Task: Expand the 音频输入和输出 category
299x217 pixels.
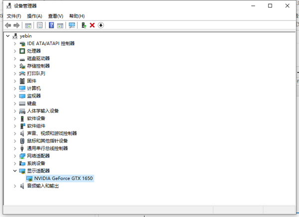Action: click(15, 186)
